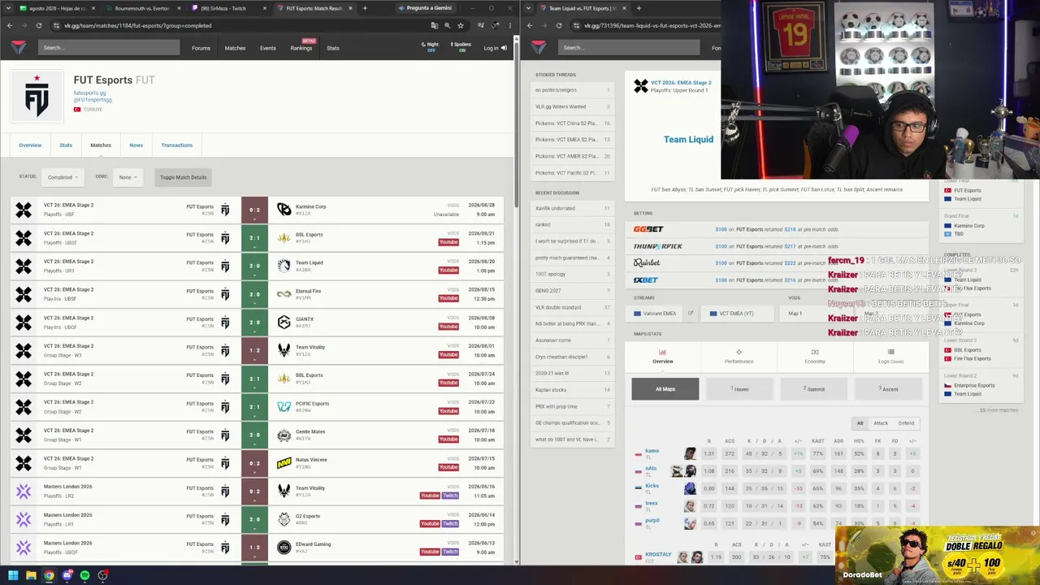Open a new tab in the left browser window
The height and width of the screenshot is (585, 1040).
[x=365, y=8]
